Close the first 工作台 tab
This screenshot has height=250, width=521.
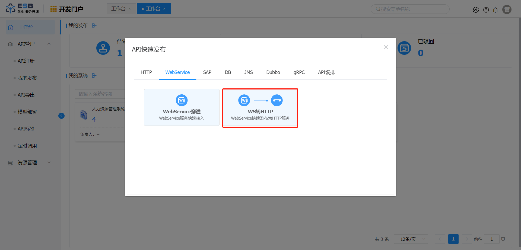point(130,9)
